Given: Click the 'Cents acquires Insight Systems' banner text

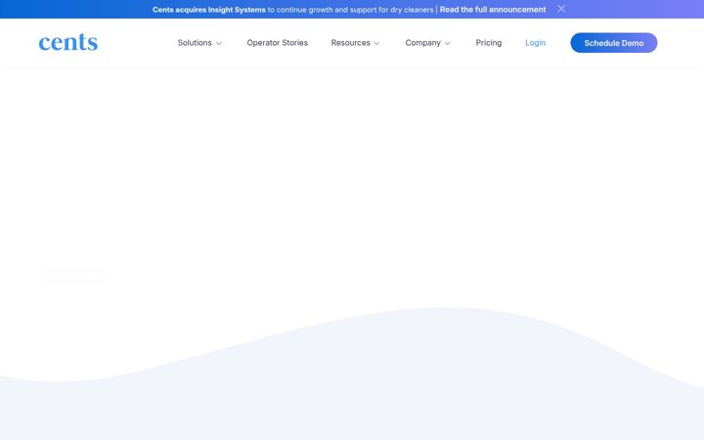Looking at the screenshot, I should coord(209,10).
